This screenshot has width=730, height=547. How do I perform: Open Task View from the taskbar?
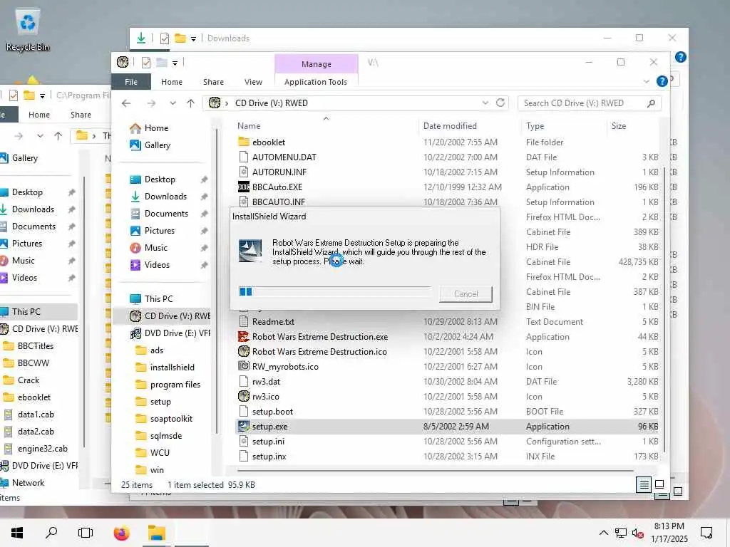click(86, 533)
